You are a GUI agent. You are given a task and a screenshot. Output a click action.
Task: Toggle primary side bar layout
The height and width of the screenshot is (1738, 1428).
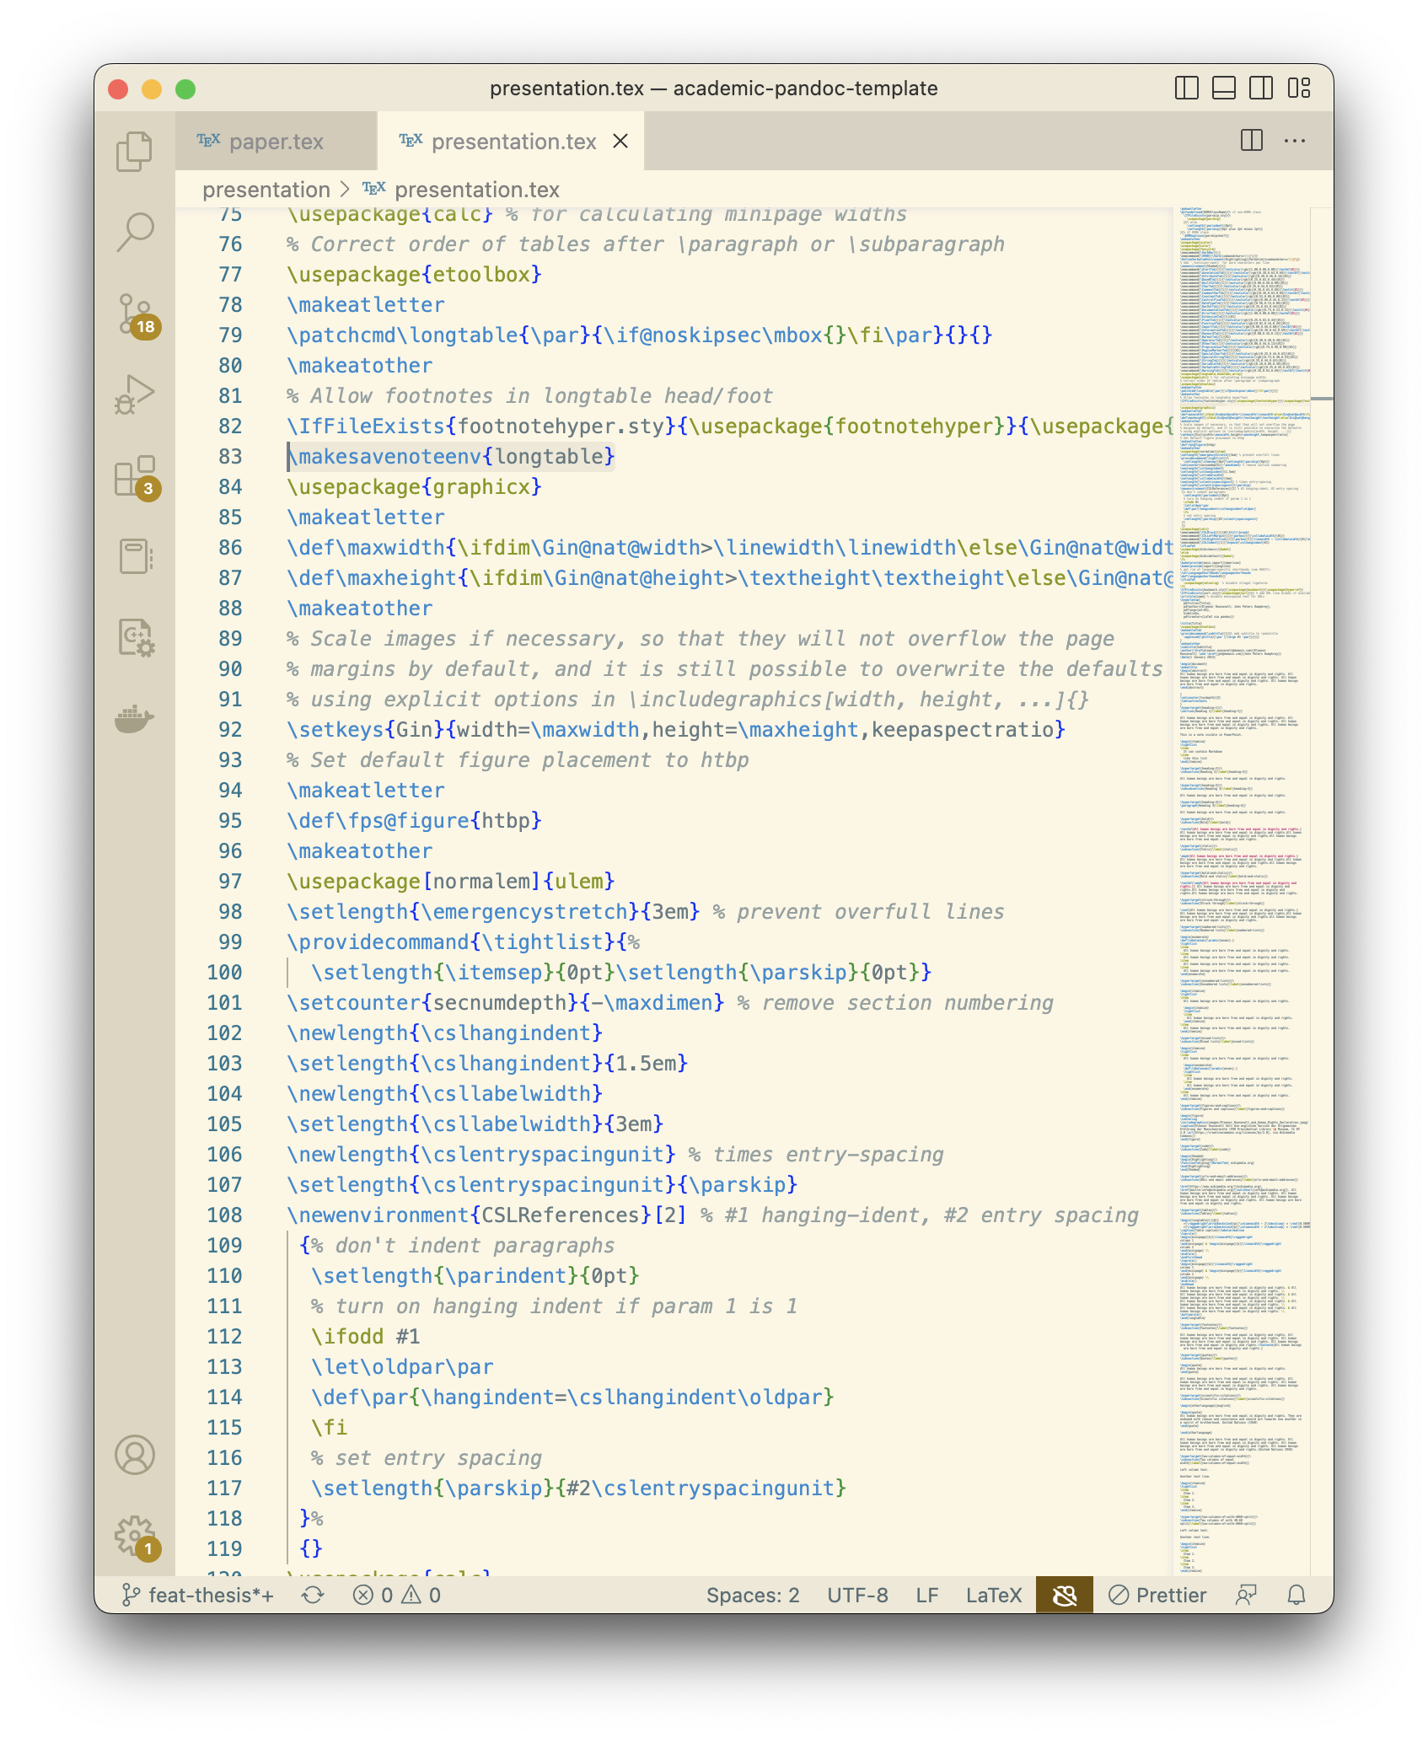[1186, 88]
